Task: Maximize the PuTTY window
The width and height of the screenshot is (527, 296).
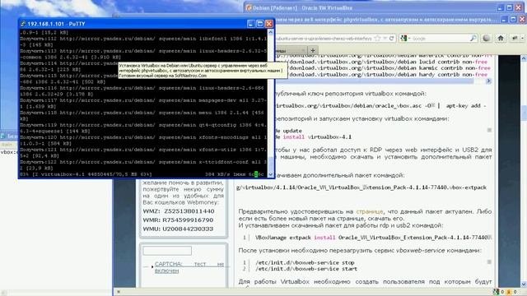Action: coord(260,24)
